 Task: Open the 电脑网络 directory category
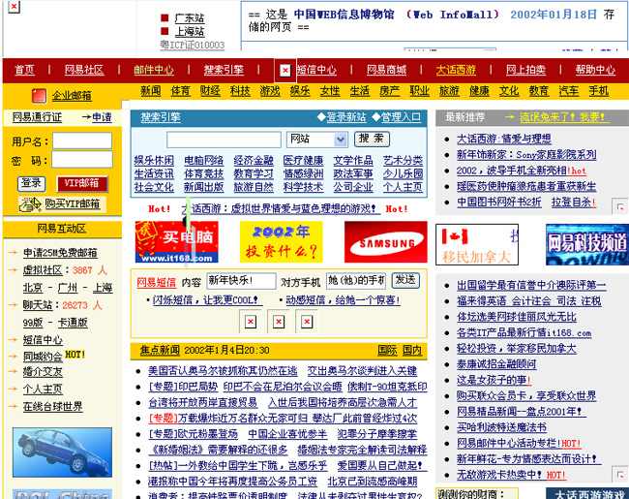[204, 161]
